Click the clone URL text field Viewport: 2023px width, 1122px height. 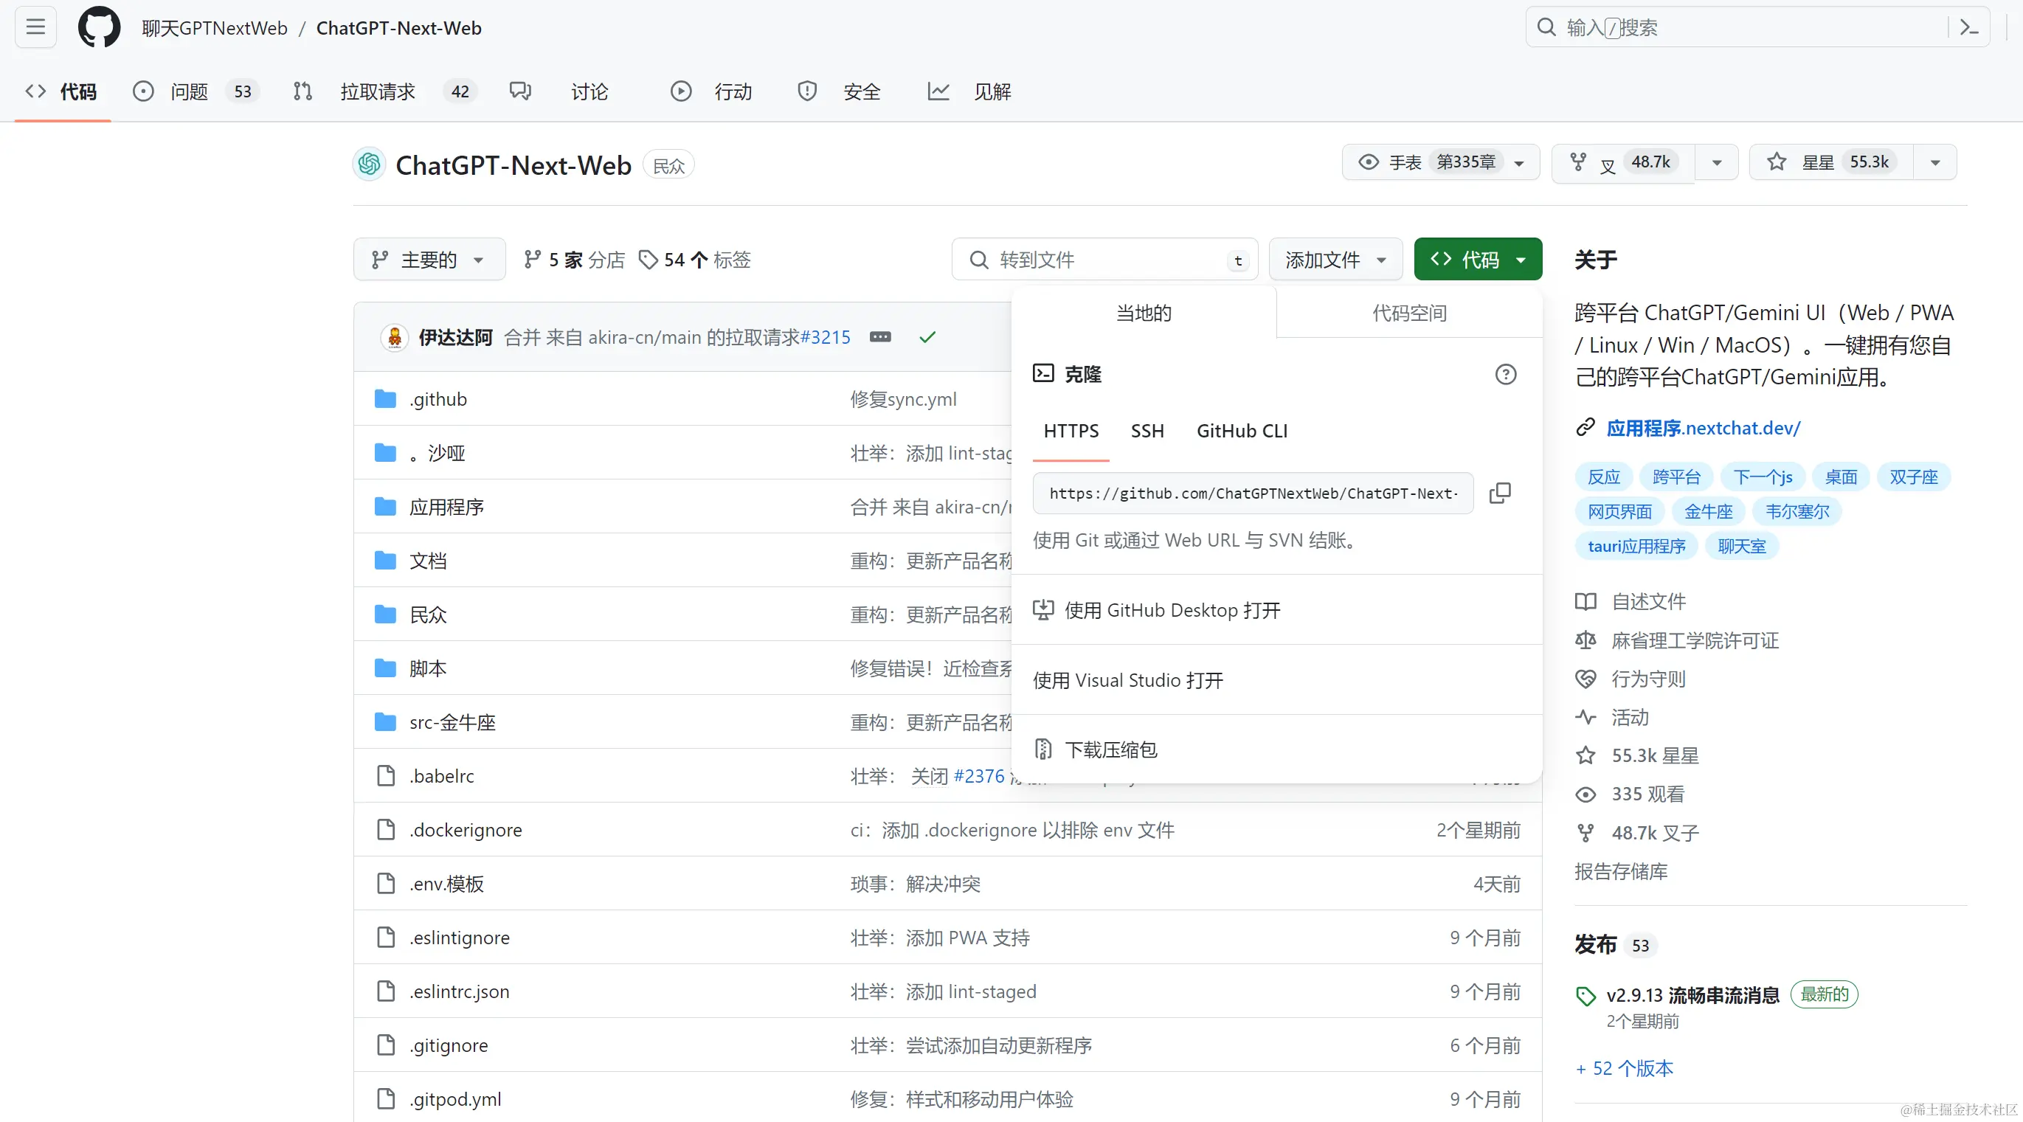coord(1253,493)
